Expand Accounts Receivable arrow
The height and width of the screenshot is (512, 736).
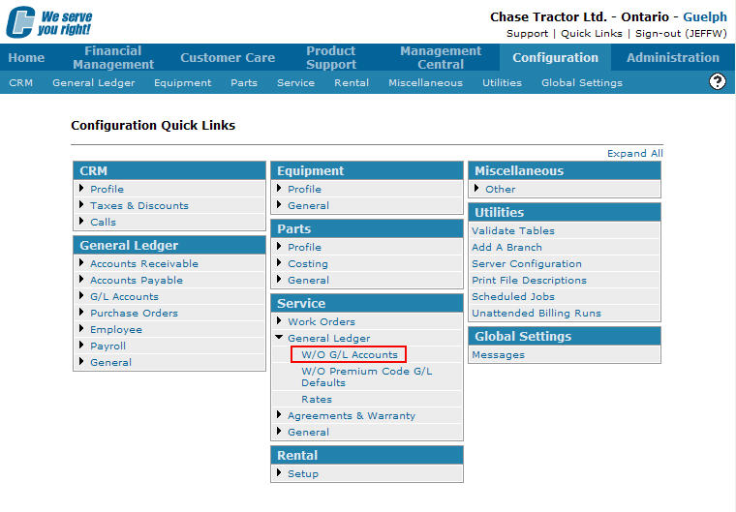(81, 263)
